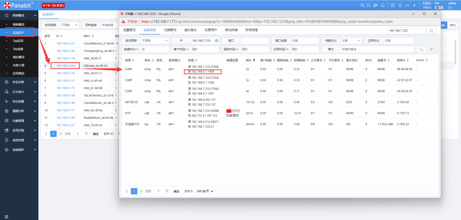This screenshot has height=220, width=461.
Task: Open main page 自动刷新 不刷新 dropdown
Action: click(70, 25)
